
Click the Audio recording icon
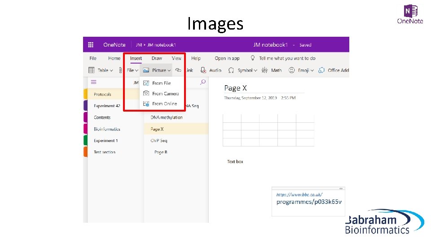click(x=203, y=70)
